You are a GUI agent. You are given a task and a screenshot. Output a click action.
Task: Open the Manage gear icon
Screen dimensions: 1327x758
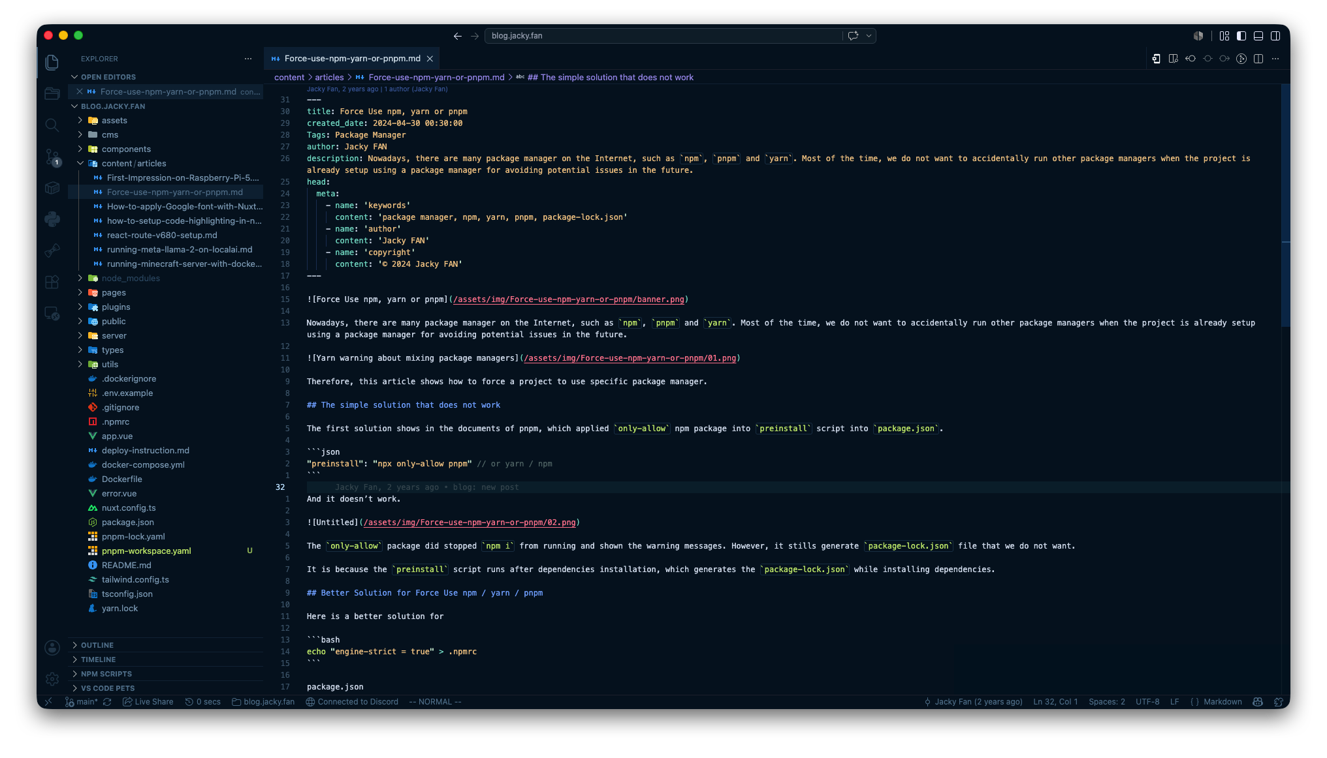pyautogui.click(x=52, y=678)
